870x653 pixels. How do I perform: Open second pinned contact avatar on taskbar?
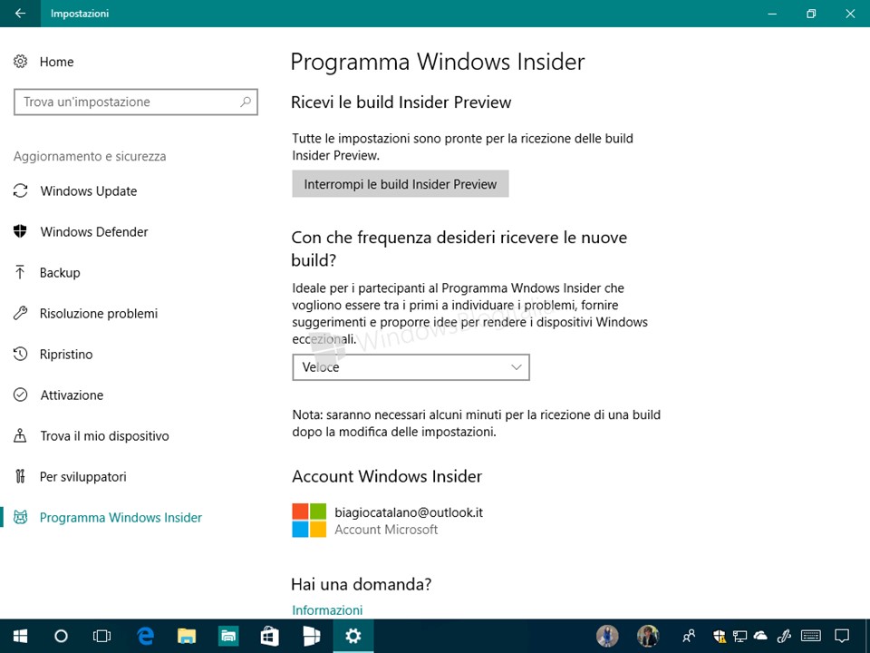coord(648,636)
